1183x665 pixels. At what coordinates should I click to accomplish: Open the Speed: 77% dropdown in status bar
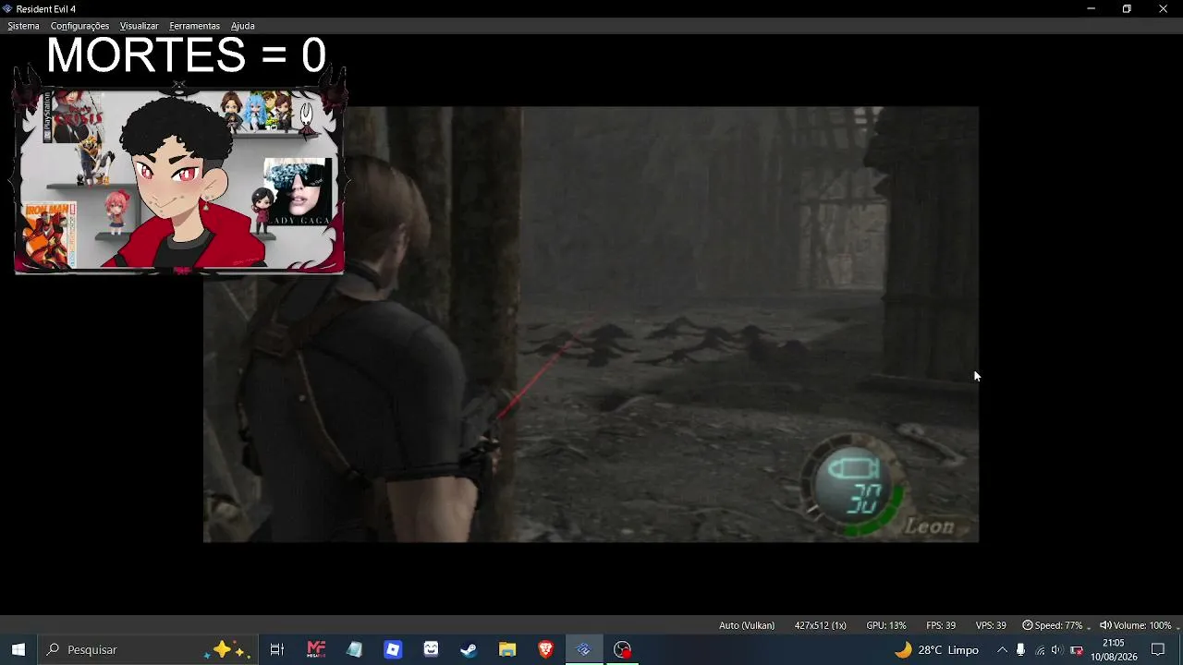click(x=1055, y=625)
